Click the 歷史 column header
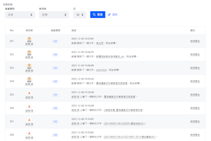The image size is (211, 141). pyautogui.click(x=192, y=31)
